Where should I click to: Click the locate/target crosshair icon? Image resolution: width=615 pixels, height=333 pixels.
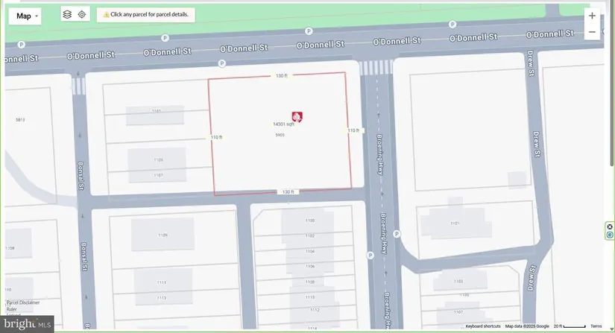click(x=82, y=14)
